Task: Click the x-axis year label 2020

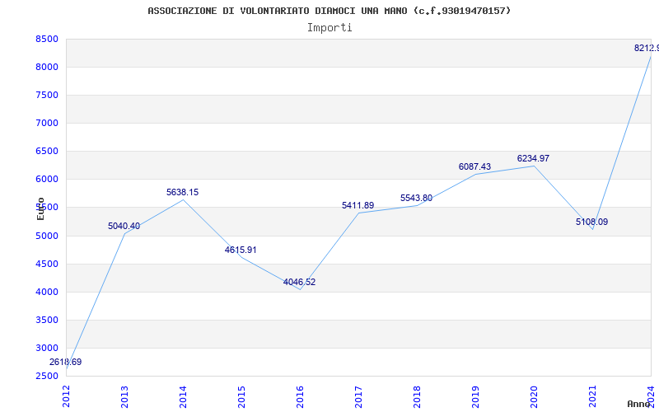Action: click(x=533, y=396)
